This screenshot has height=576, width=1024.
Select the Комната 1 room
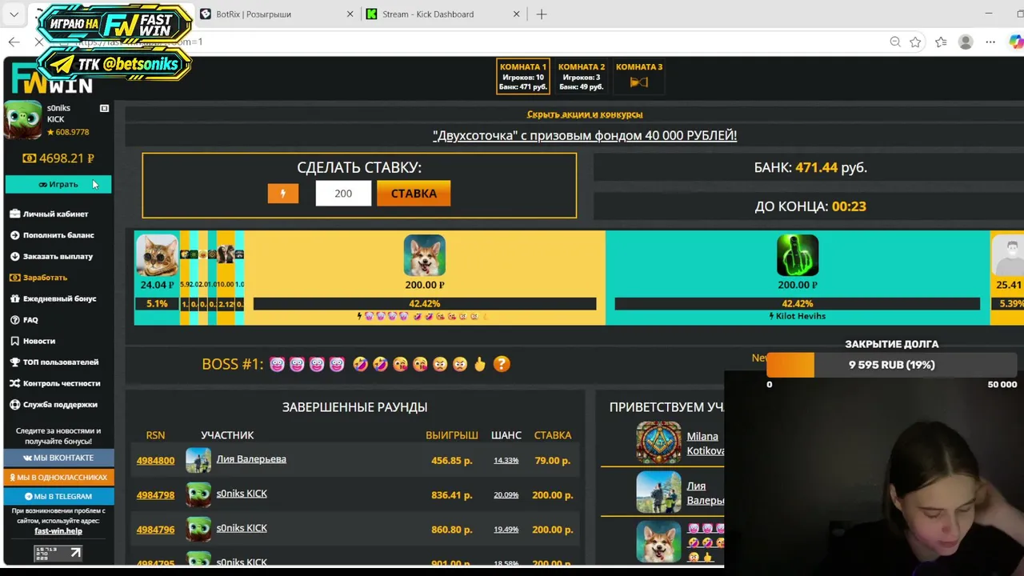(x=523, y=77)
